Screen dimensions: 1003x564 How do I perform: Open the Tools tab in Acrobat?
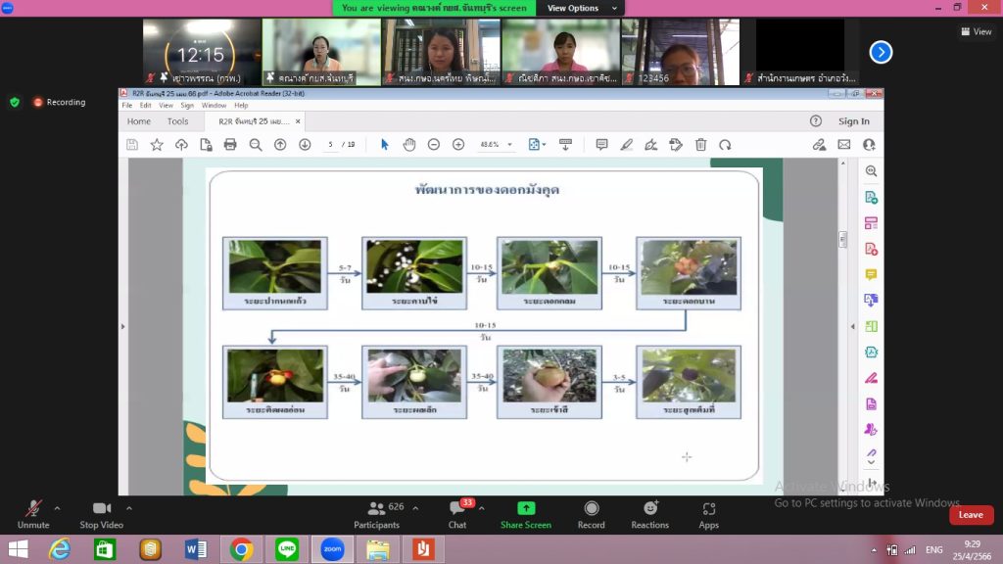[177, 121]
